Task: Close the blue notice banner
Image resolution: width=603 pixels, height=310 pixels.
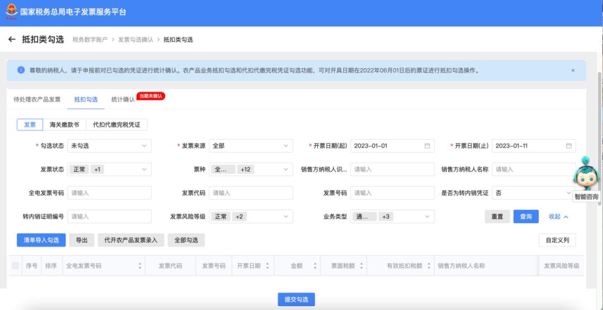Action: pyautogui.click(x=572, y=70)
